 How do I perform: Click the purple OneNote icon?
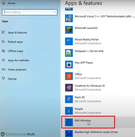[x=69, y=88]
